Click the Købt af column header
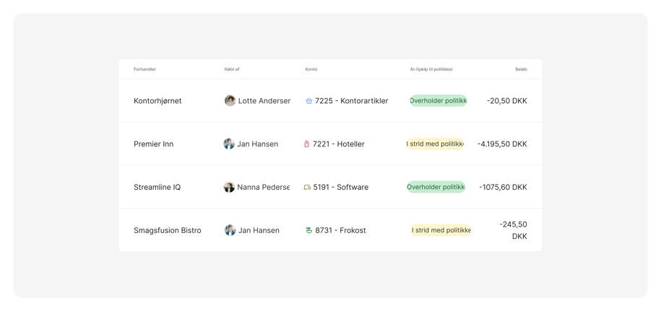Image resolution: width=661 pixels, height=311 pixels. point(232,69)
